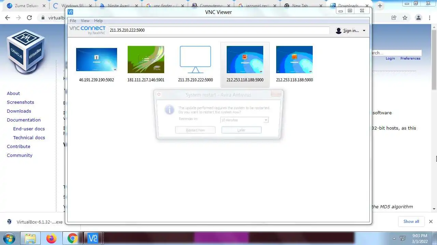Image resolution: width=437 pixels, height=245 pixels.
Task: Open the Downloads link in the sidebar
Action: click(19, 111)
